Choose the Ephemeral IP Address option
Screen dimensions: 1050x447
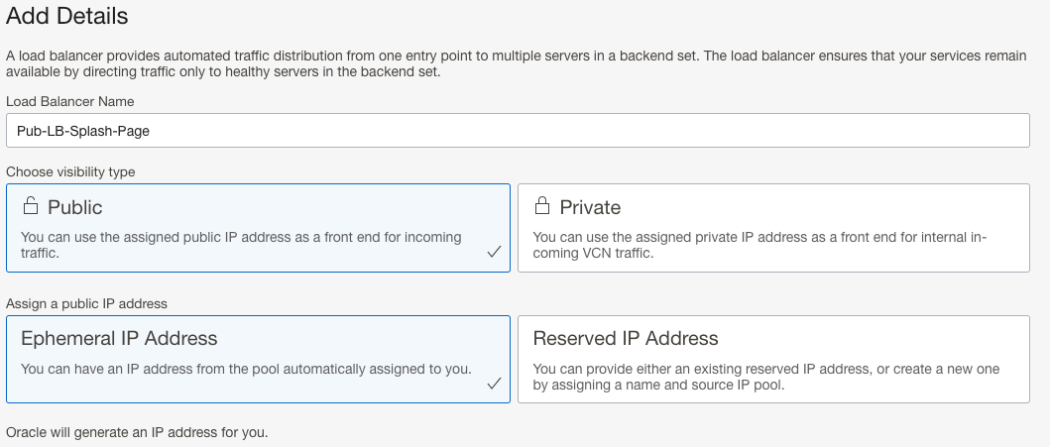point(258,359)
